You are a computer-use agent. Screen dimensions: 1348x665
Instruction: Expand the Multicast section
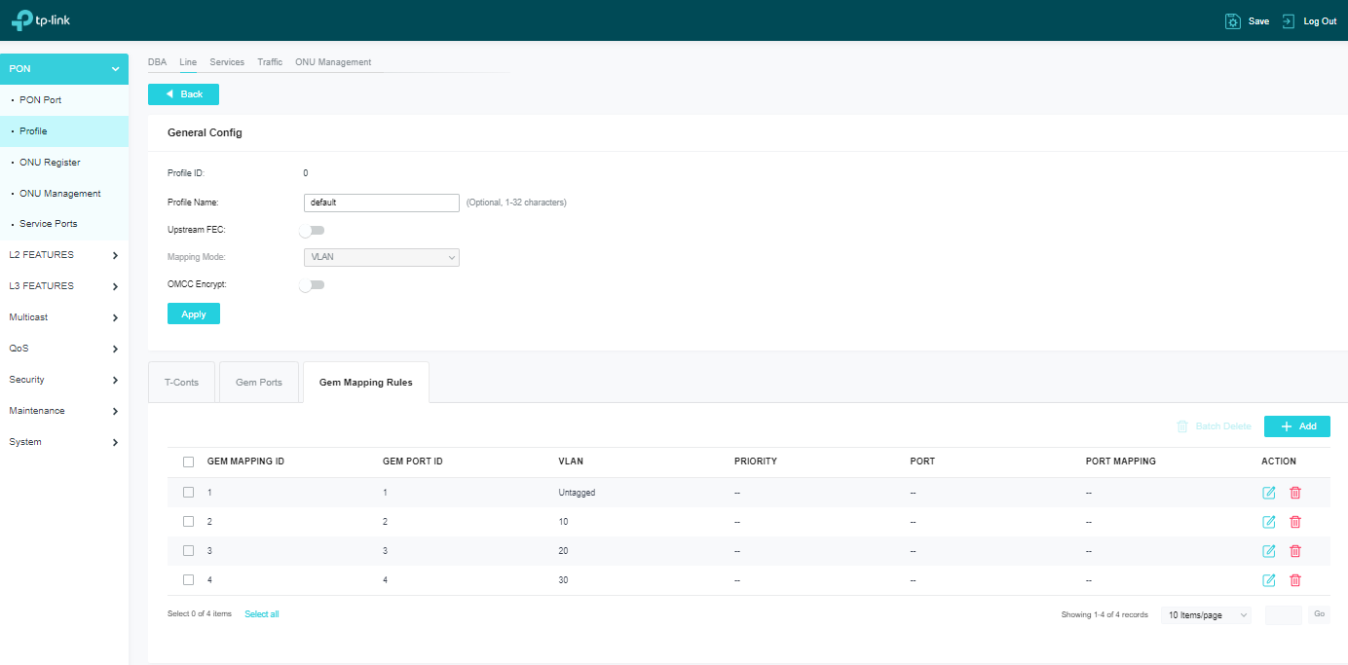pos(64,317)
